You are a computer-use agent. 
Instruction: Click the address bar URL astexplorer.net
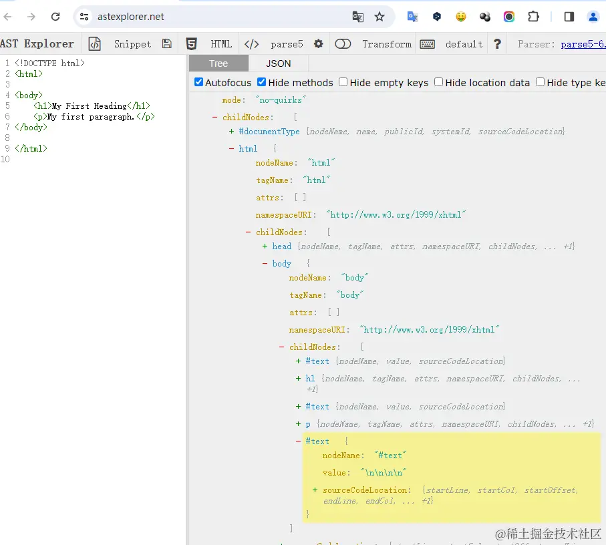click(131, 17)
